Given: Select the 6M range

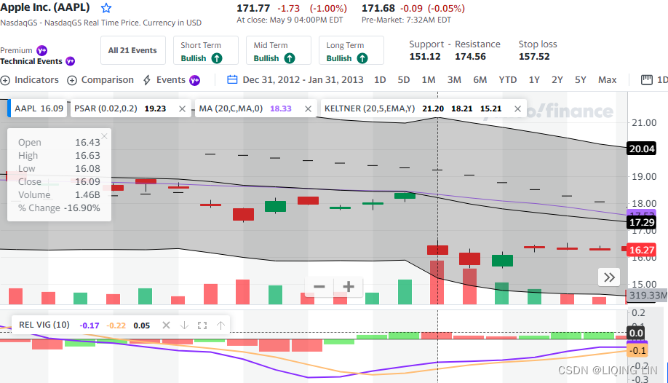Looking at the screenshot, I should click(x=480, y=80).
